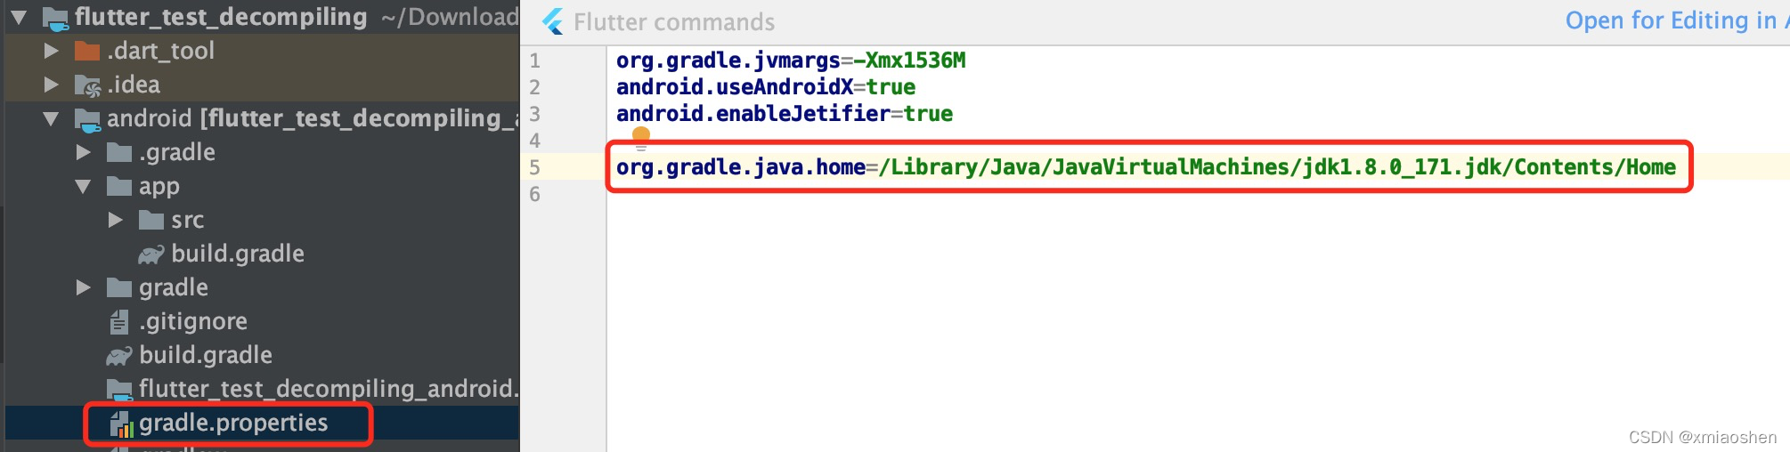Click the android.enableJetifier=true line
Image resolution: width=1790 pixels, height=452 pixels.
click(785, 114)
